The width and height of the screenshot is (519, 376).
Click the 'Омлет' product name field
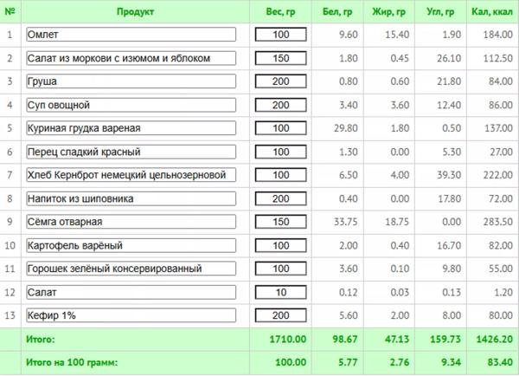[131, 35]
